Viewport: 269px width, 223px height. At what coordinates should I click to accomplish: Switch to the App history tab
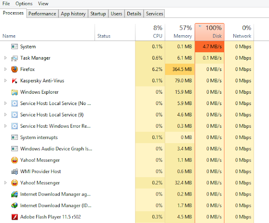pyautogui.click(x=73, y=14)
